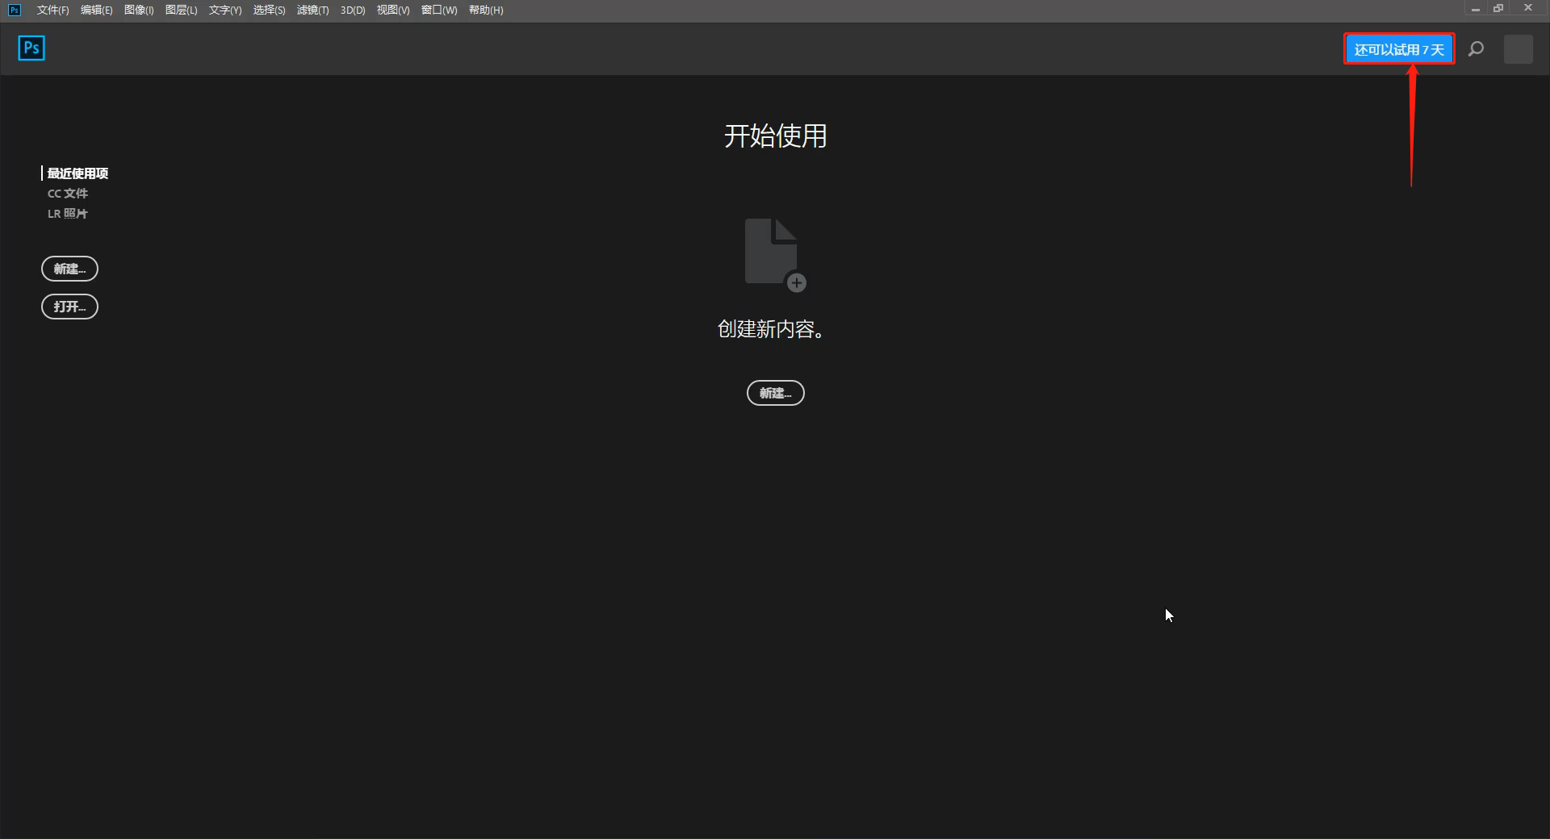Select the 最近使用项 tab
Viewport: 1550px width, 839px height.
[x=77, y=173]
